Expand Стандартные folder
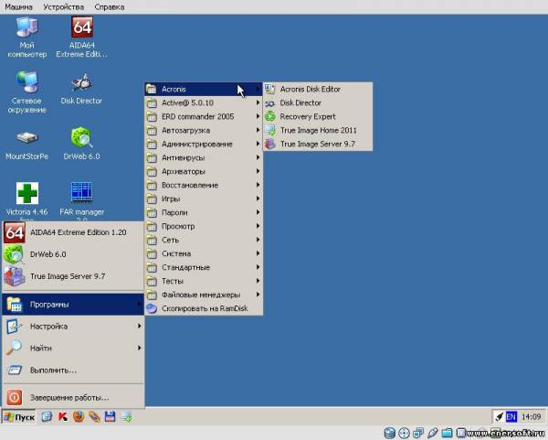The image size is (548, 440). click(x=204, y=267)
